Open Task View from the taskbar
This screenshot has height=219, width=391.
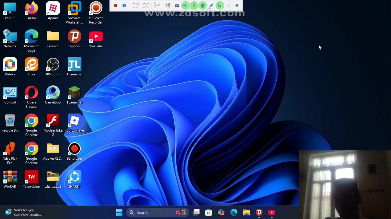pos(196,212)
